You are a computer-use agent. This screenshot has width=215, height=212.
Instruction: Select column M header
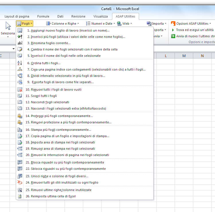click(x=184, y=56)
